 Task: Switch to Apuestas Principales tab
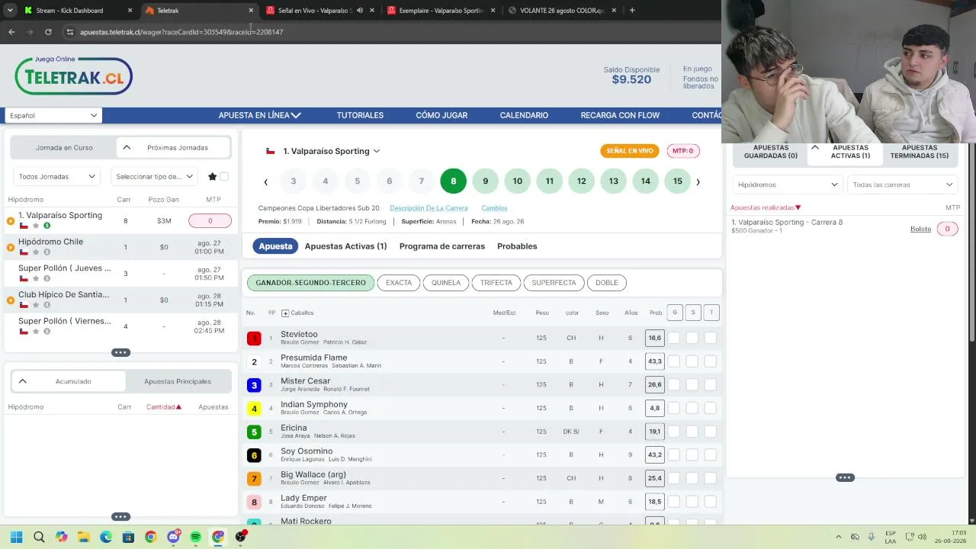pyautogui.click(x=178, y=381)
